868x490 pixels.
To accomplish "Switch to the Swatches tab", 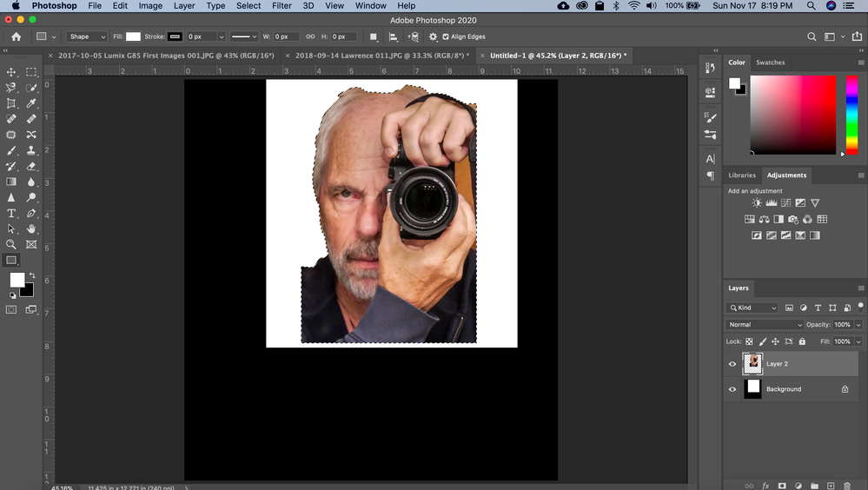I will (770, 63).
